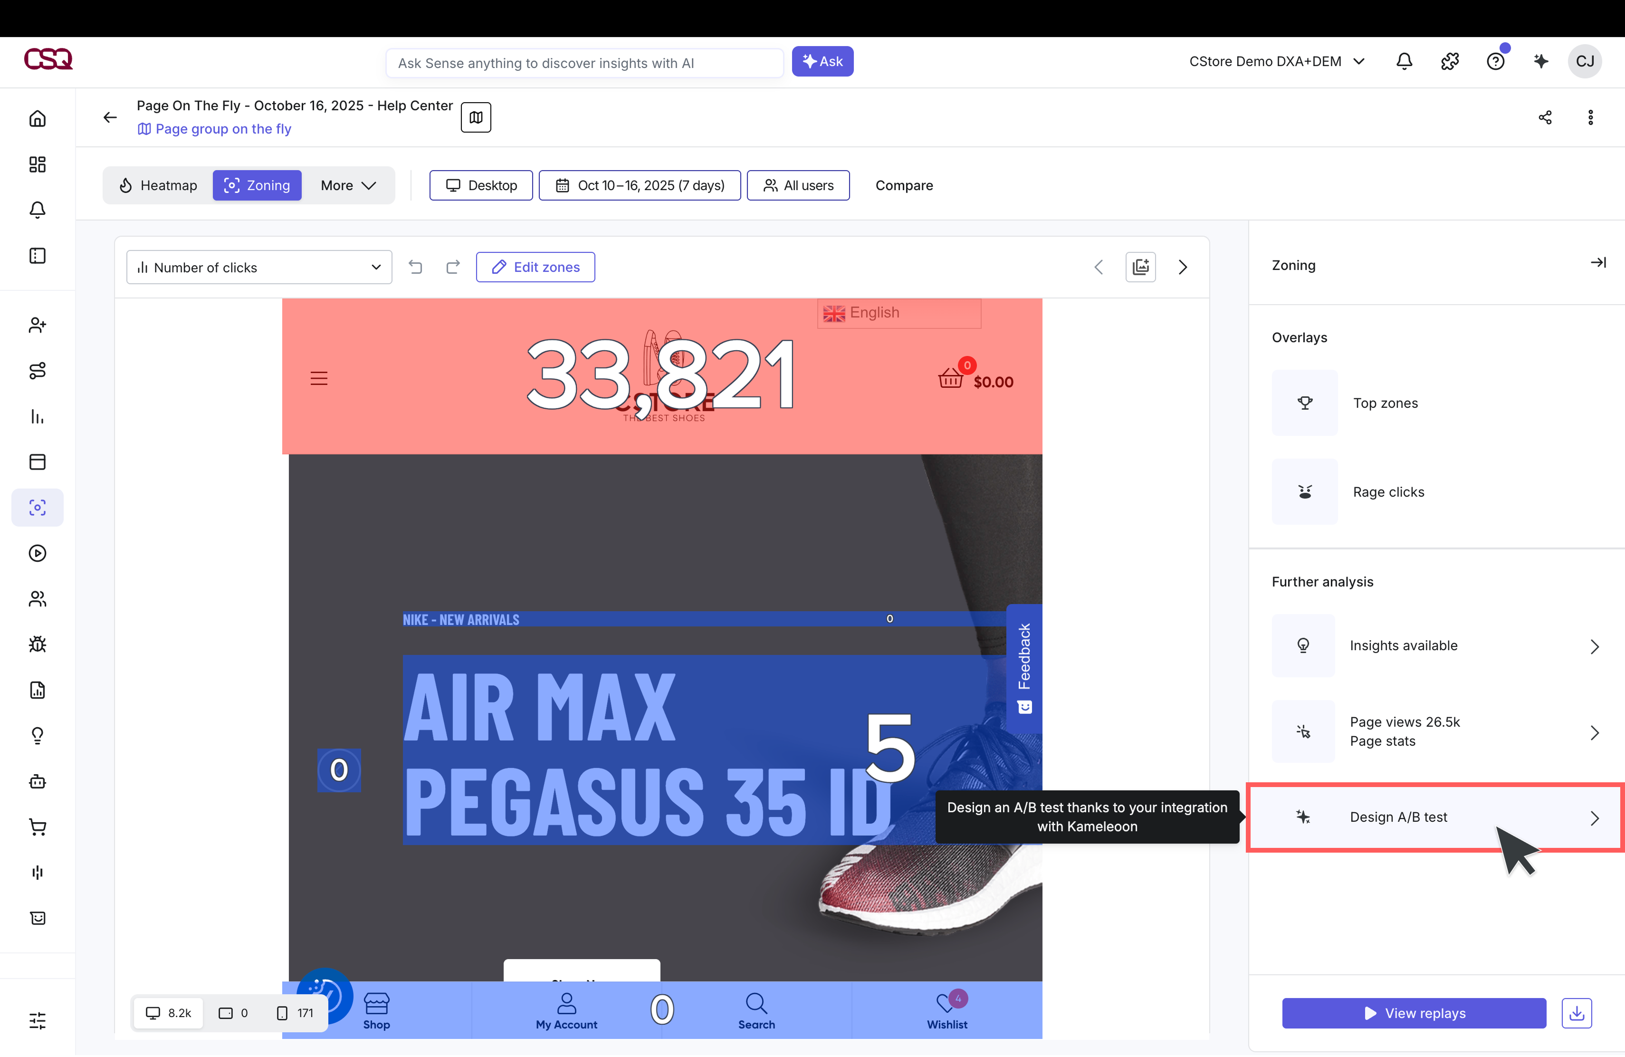Open the Home icon in the sidebar

pyautogui.click(x=38, y=119)
